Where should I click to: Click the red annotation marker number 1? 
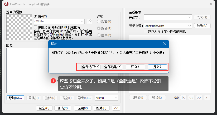[53, 81]
